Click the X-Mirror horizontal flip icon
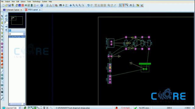195x109 pixels. tap(6, 27)
